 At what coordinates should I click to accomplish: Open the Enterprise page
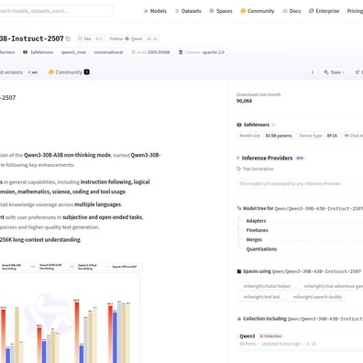pos(324,11)
